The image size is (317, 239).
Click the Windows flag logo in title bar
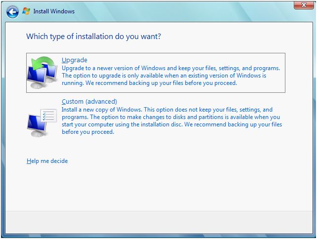pos(26,11)
